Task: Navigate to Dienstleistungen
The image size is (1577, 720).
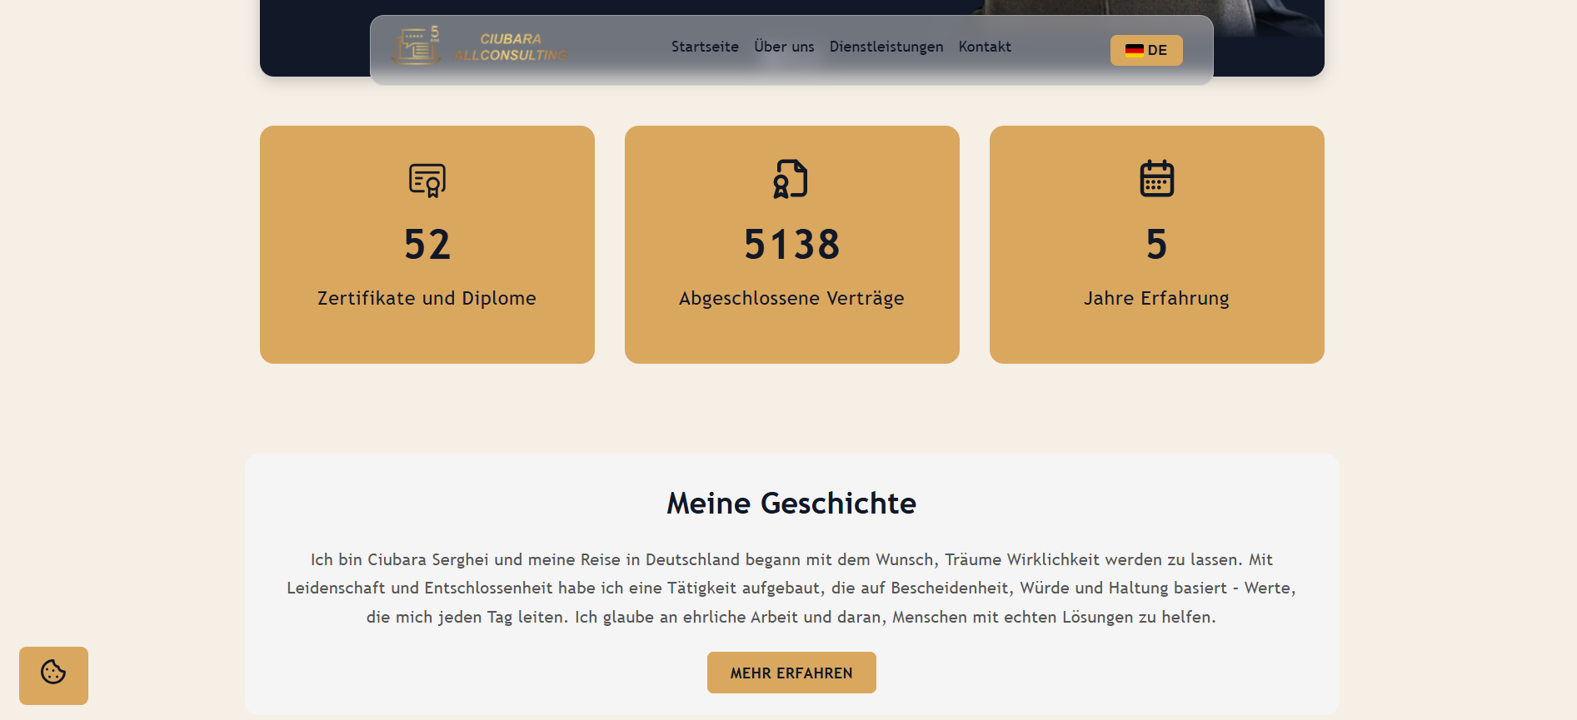Action: click(886, 47)
